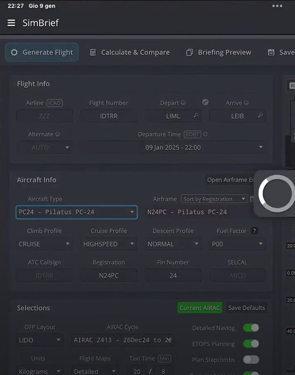
Task: Click the Airline ZZZ input field
Action: [x=44, y=116]
